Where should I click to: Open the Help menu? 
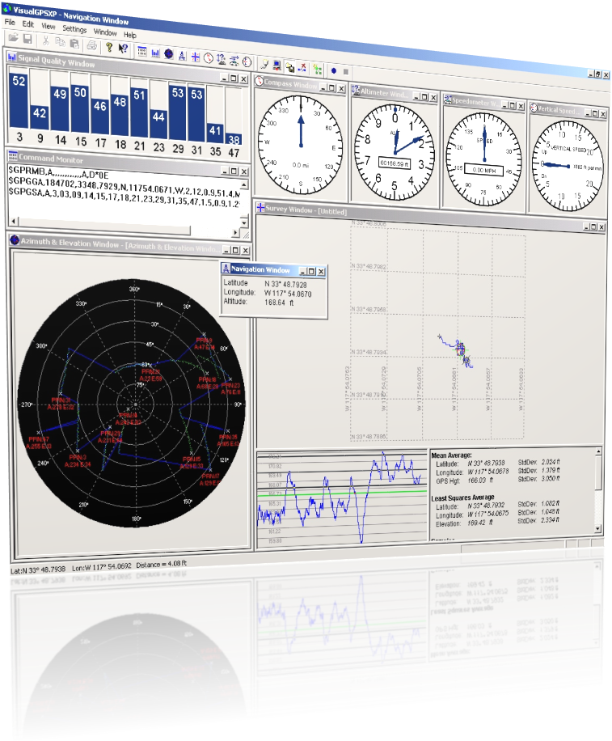pyautogui.click(x=130, y=35)
